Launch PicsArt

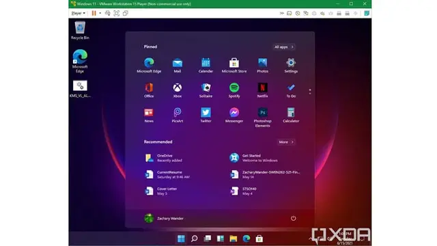178,115
